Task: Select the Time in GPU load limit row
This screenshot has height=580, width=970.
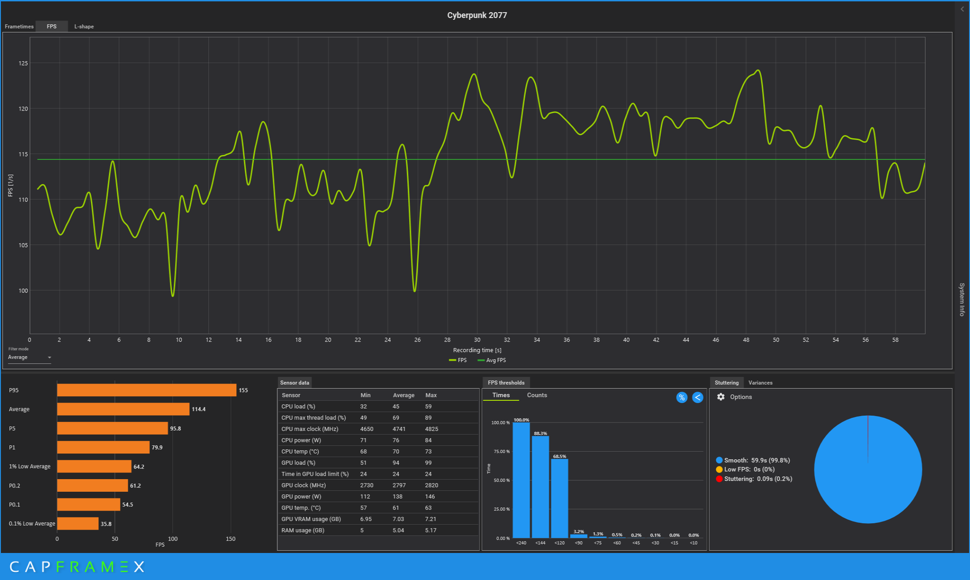Action: pos(378,474)
